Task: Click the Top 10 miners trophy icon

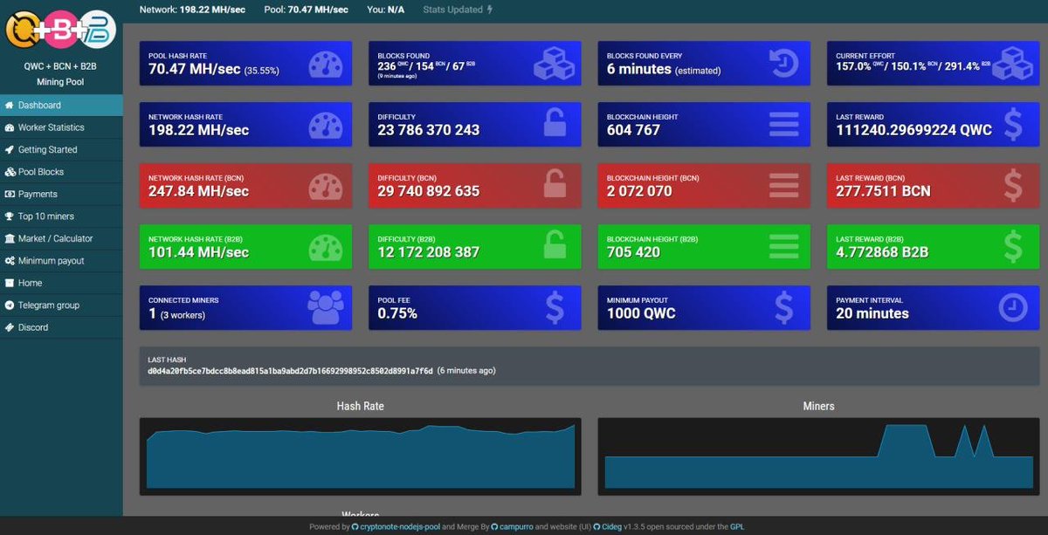Action: (10, 216)
